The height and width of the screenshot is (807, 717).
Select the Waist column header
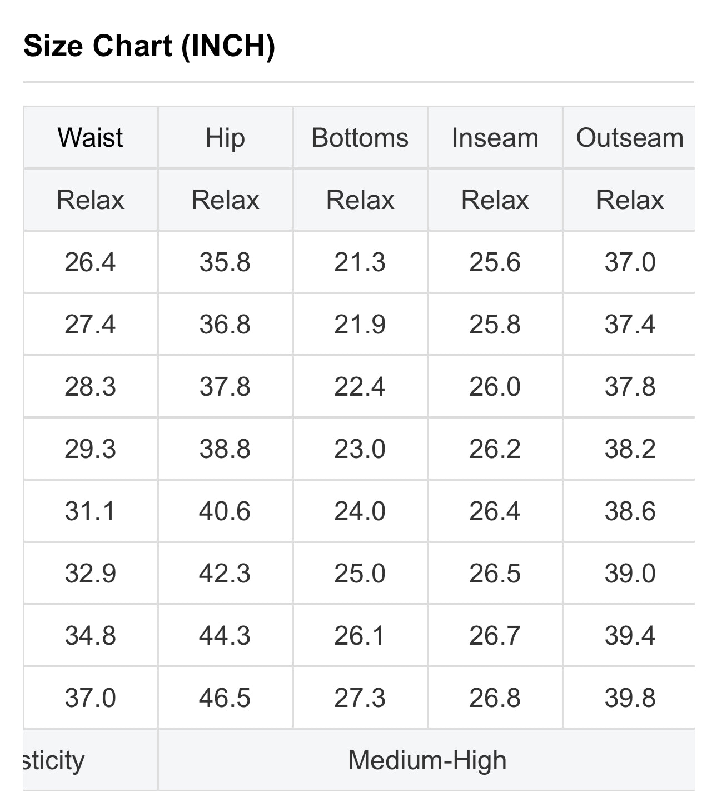point(90,138)
